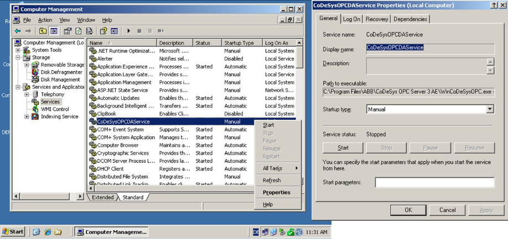
Task: Click the Stop Service square icon
Action: [x=139, y=31]
